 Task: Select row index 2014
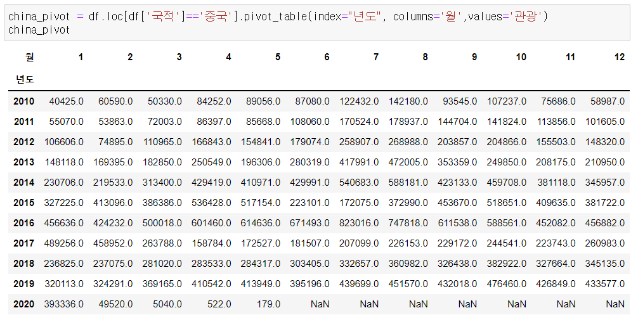click(x=24, y=183)
